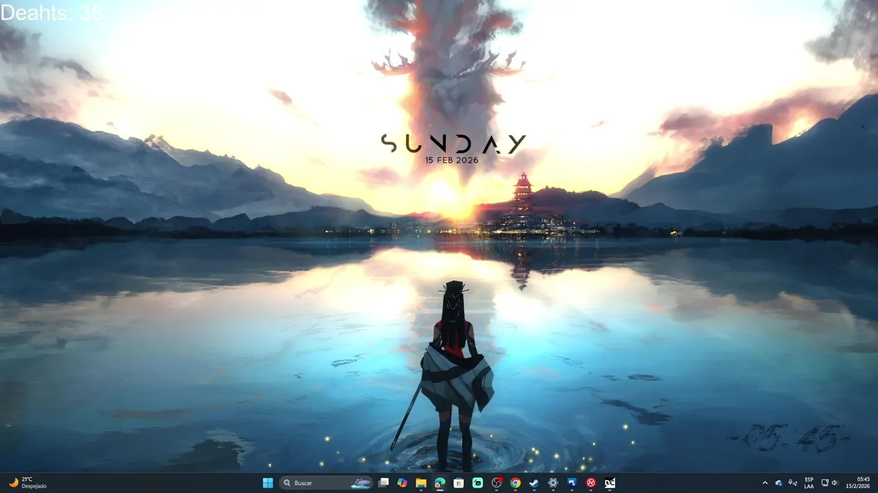Open the volume speaker tray icon
The image size is (878, 493).
coord(835,483)
